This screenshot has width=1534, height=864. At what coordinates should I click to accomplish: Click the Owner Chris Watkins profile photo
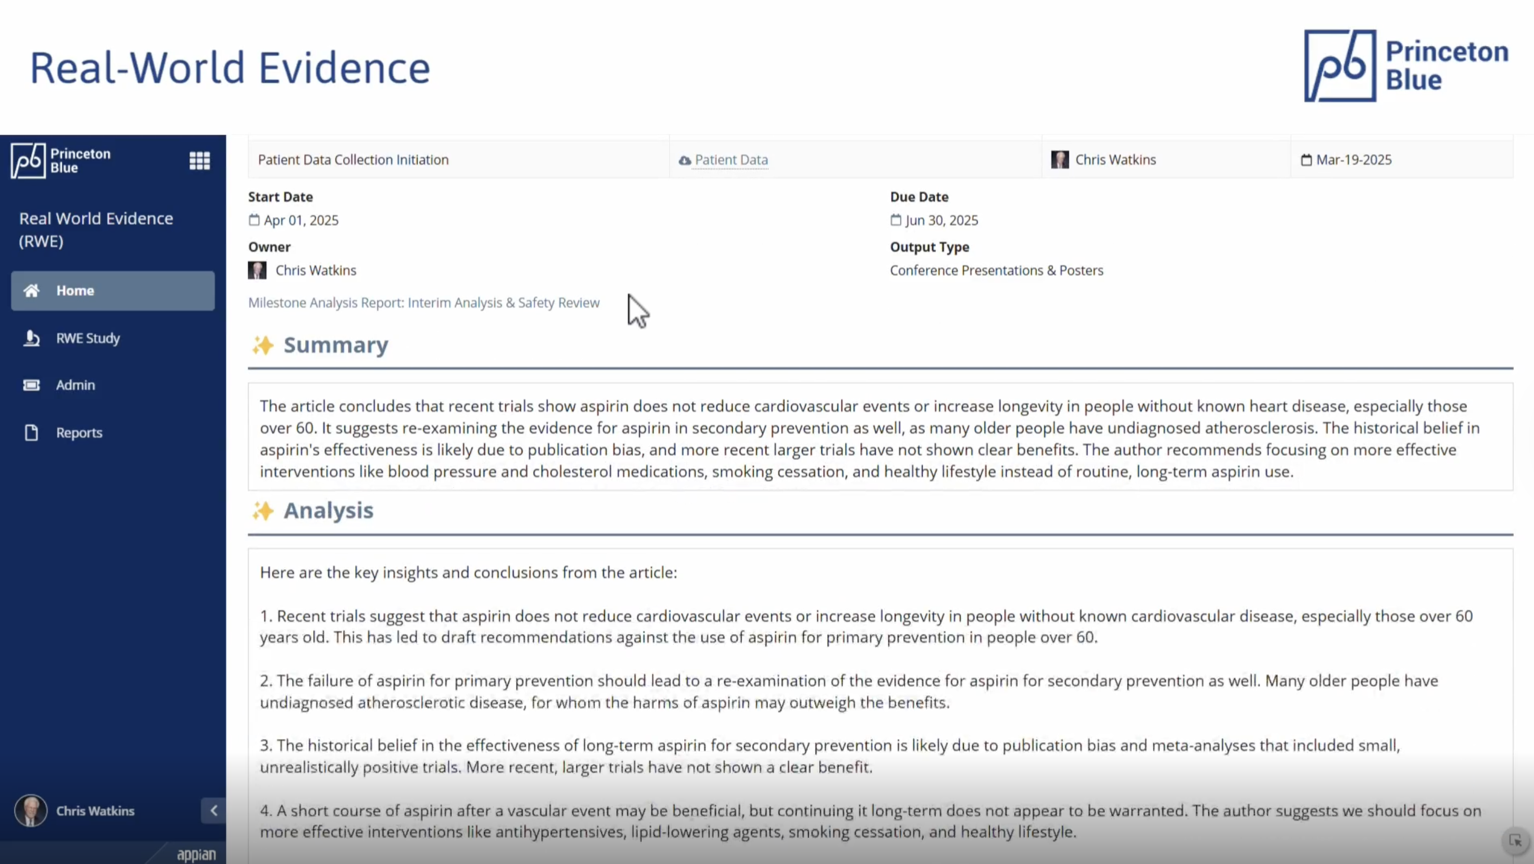257,270
